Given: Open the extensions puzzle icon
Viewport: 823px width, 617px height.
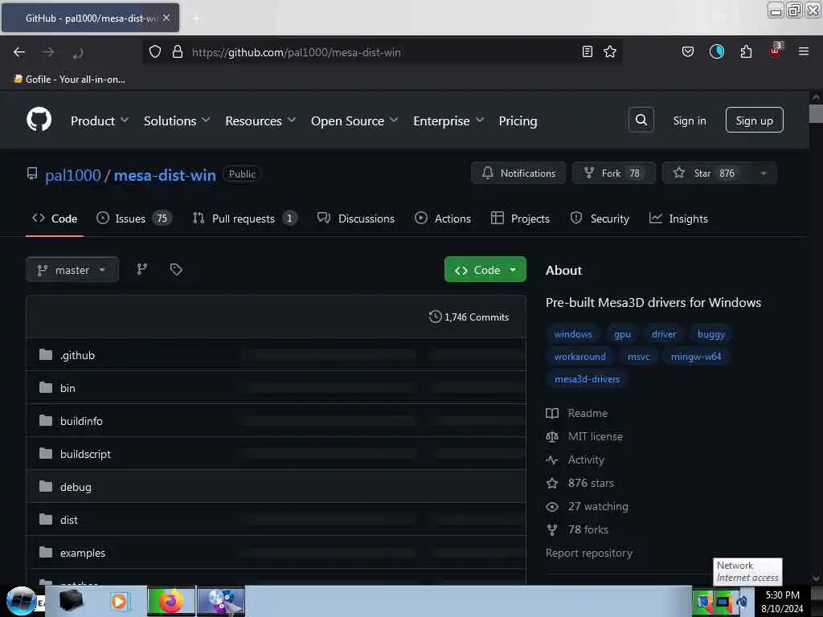Looking at the screenshot, I should 746,51.
